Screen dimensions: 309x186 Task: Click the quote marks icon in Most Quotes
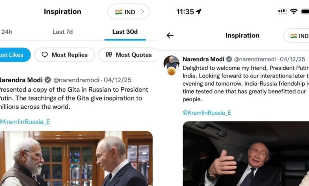point(109,55)
